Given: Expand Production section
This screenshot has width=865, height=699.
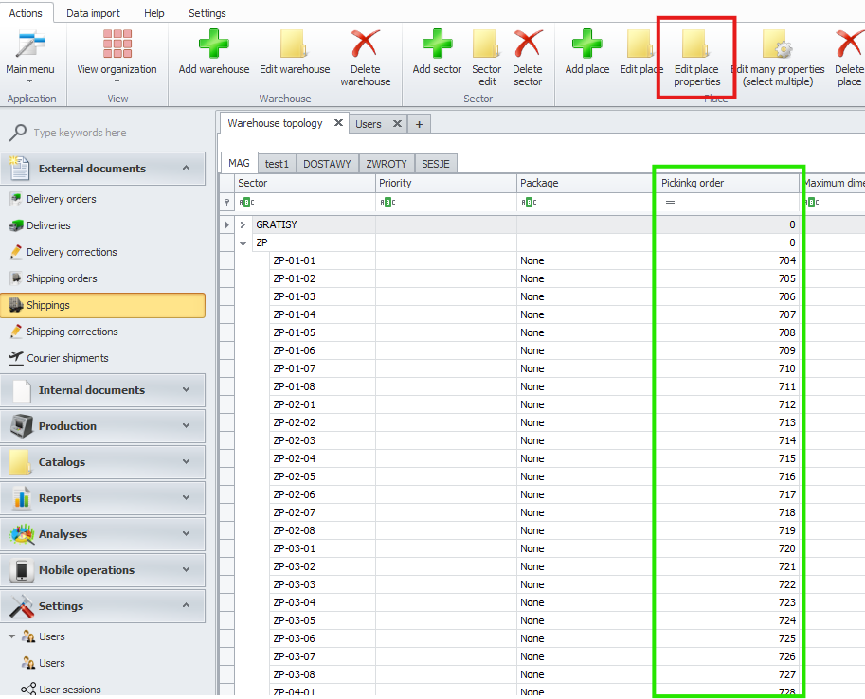Looking at the screenshot, I should [x=187, y=425].
